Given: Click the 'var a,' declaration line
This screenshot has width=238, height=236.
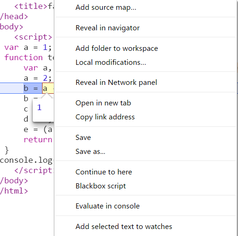Looking at the screenshot, I should (37, 68).
